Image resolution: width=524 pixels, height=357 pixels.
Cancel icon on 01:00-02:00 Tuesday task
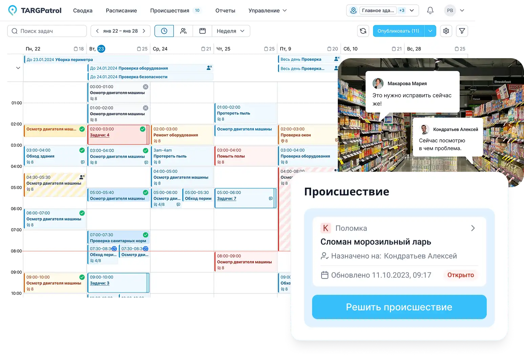coord(146,108)
